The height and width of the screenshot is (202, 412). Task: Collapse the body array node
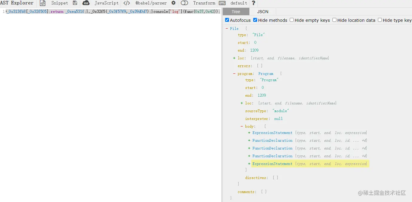click(x=242, y=127)
